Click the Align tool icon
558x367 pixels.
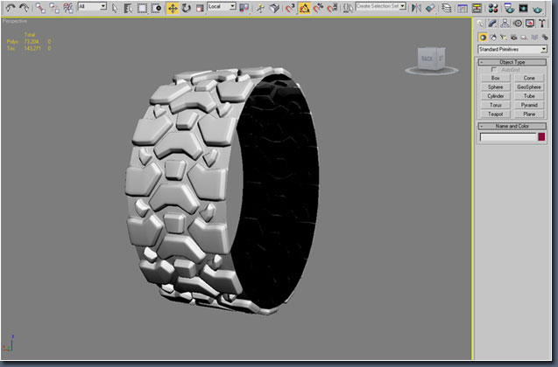(x=430, y=8)
